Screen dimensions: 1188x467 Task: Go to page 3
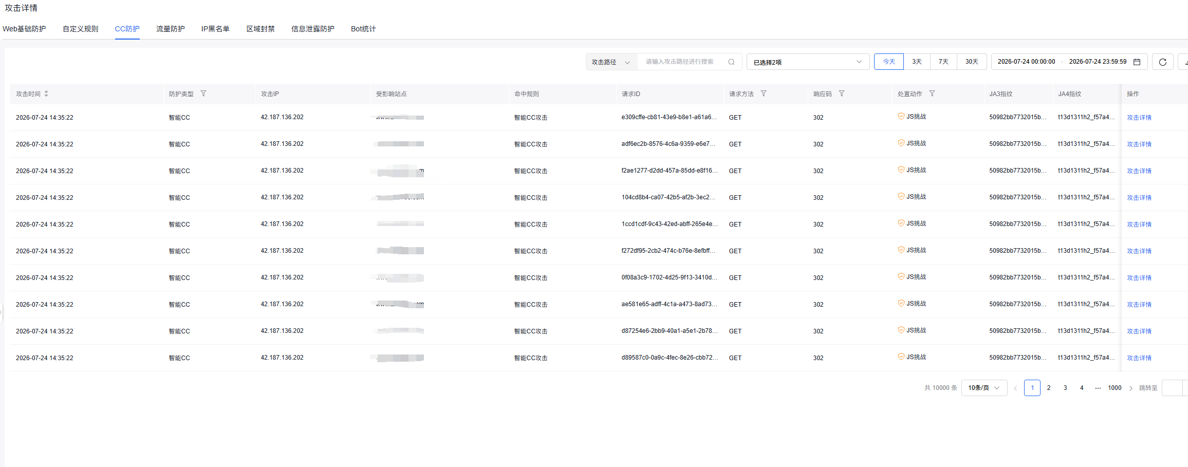[1065, 388]
